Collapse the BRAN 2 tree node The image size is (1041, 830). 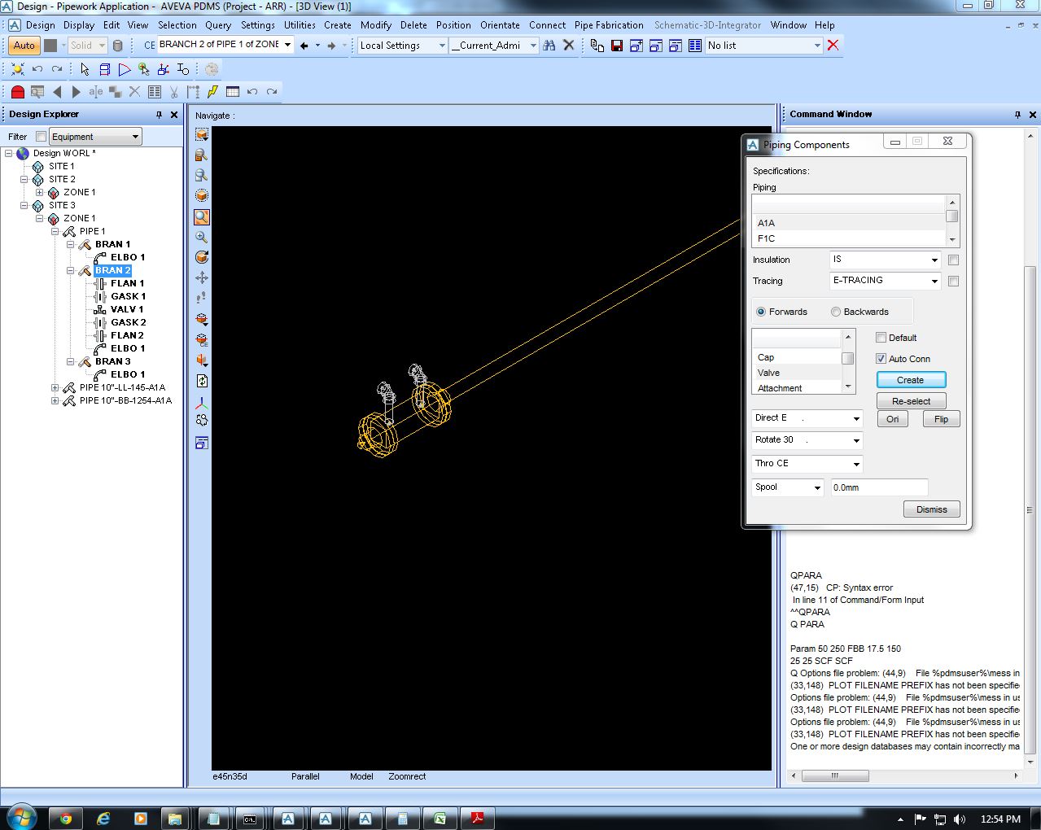coord(70,270)
